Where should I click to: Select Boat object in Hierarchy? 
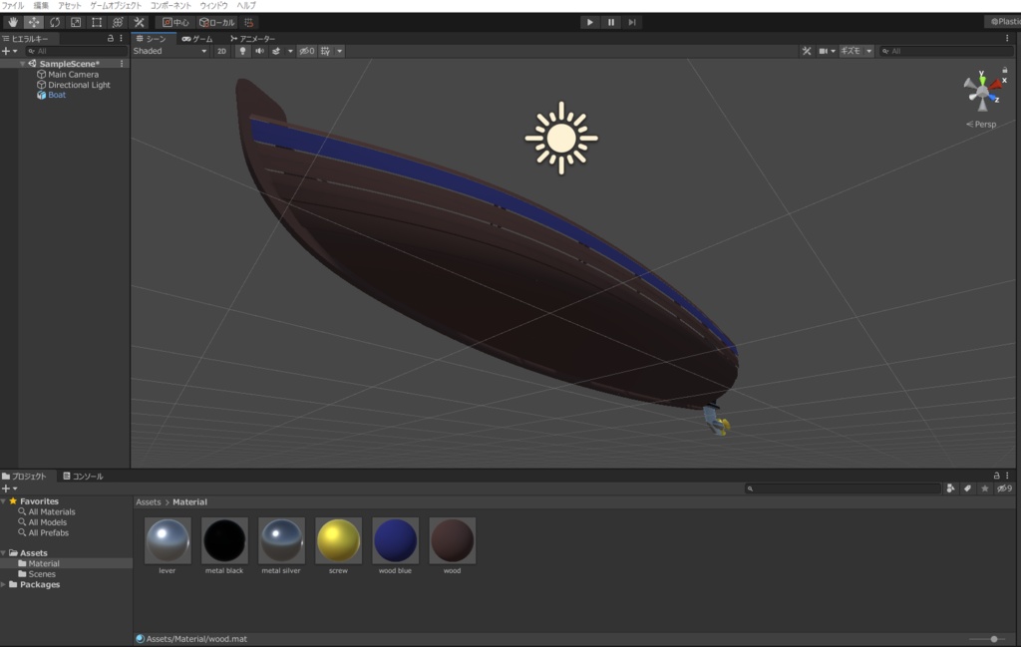57,95
